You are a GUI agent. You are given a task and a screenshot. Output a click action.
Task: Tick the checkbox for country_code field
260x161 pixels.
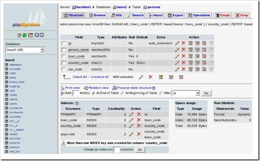64,63
